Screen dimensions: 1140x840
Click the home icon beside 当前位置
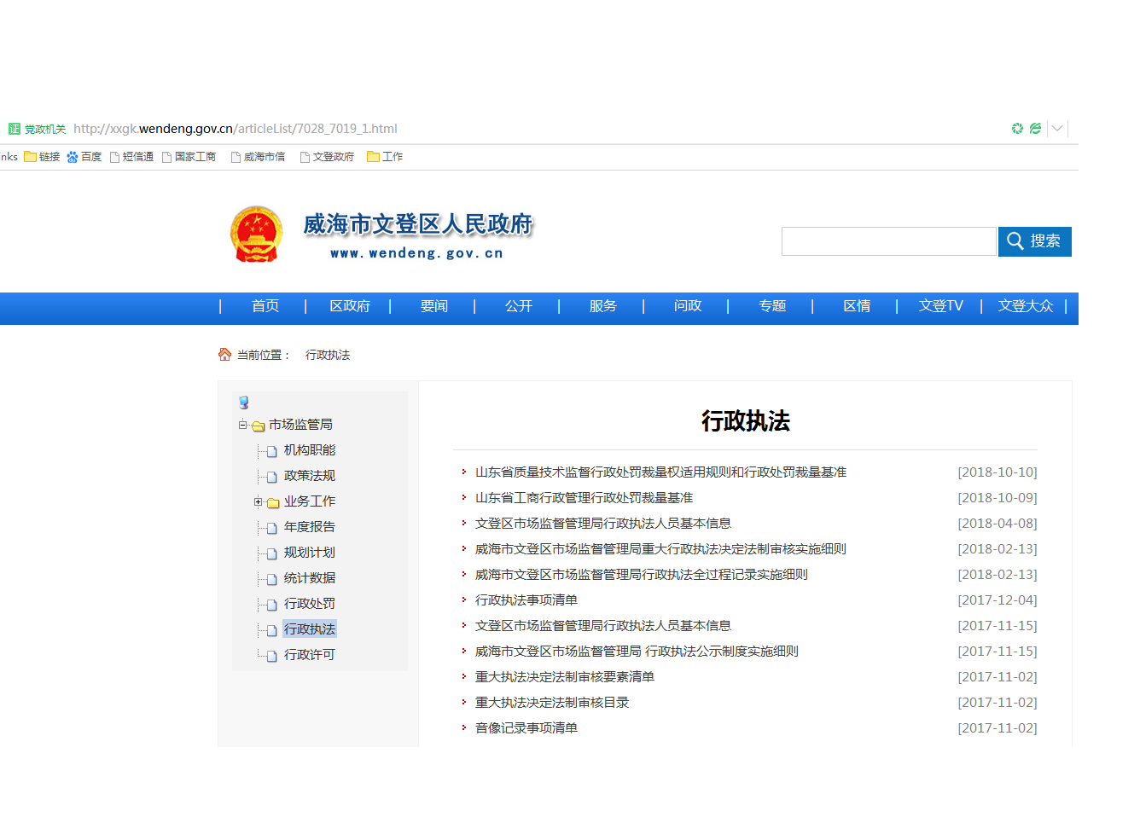tap(224, 354)
